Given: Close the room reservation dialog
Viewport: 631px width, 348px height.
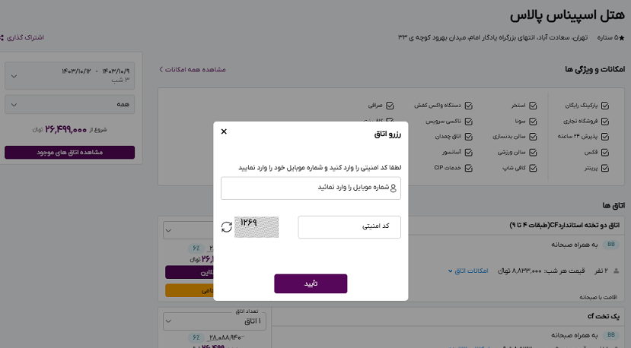Looking at the screenshot, I should [224, 131].
